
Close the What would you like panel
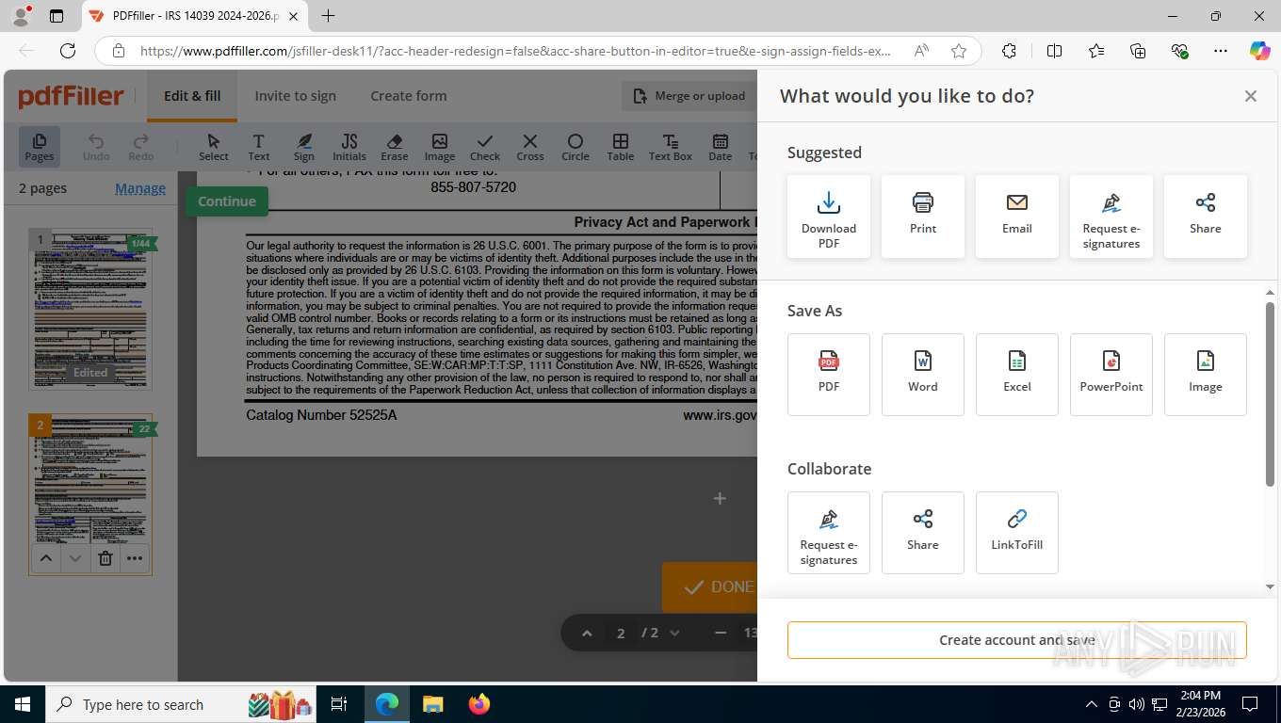[x=1251, y=96]
